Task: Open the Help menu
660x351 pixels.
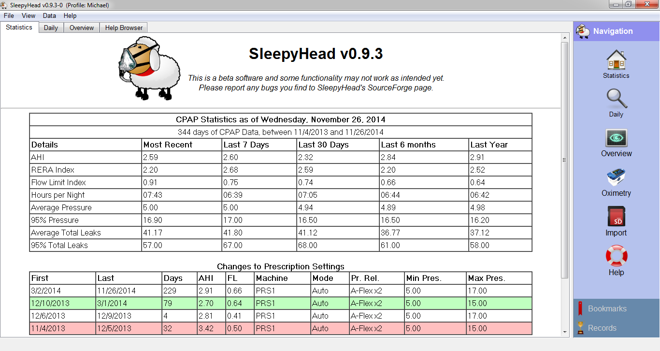Action: 70,16
